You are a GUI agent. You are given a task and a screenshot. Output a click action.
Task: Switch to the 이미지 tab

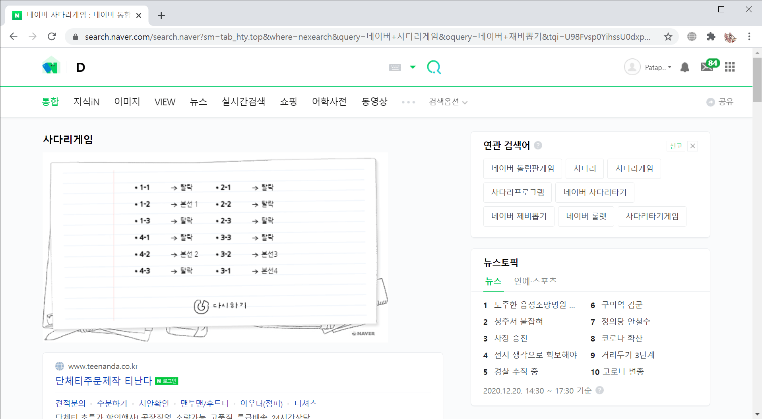(127, 102)
